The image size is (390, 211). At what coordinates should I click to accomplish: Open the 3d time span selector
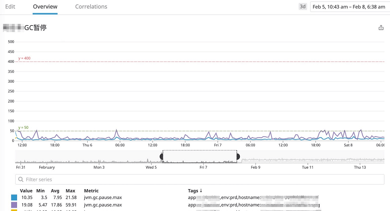click(303, 7)
